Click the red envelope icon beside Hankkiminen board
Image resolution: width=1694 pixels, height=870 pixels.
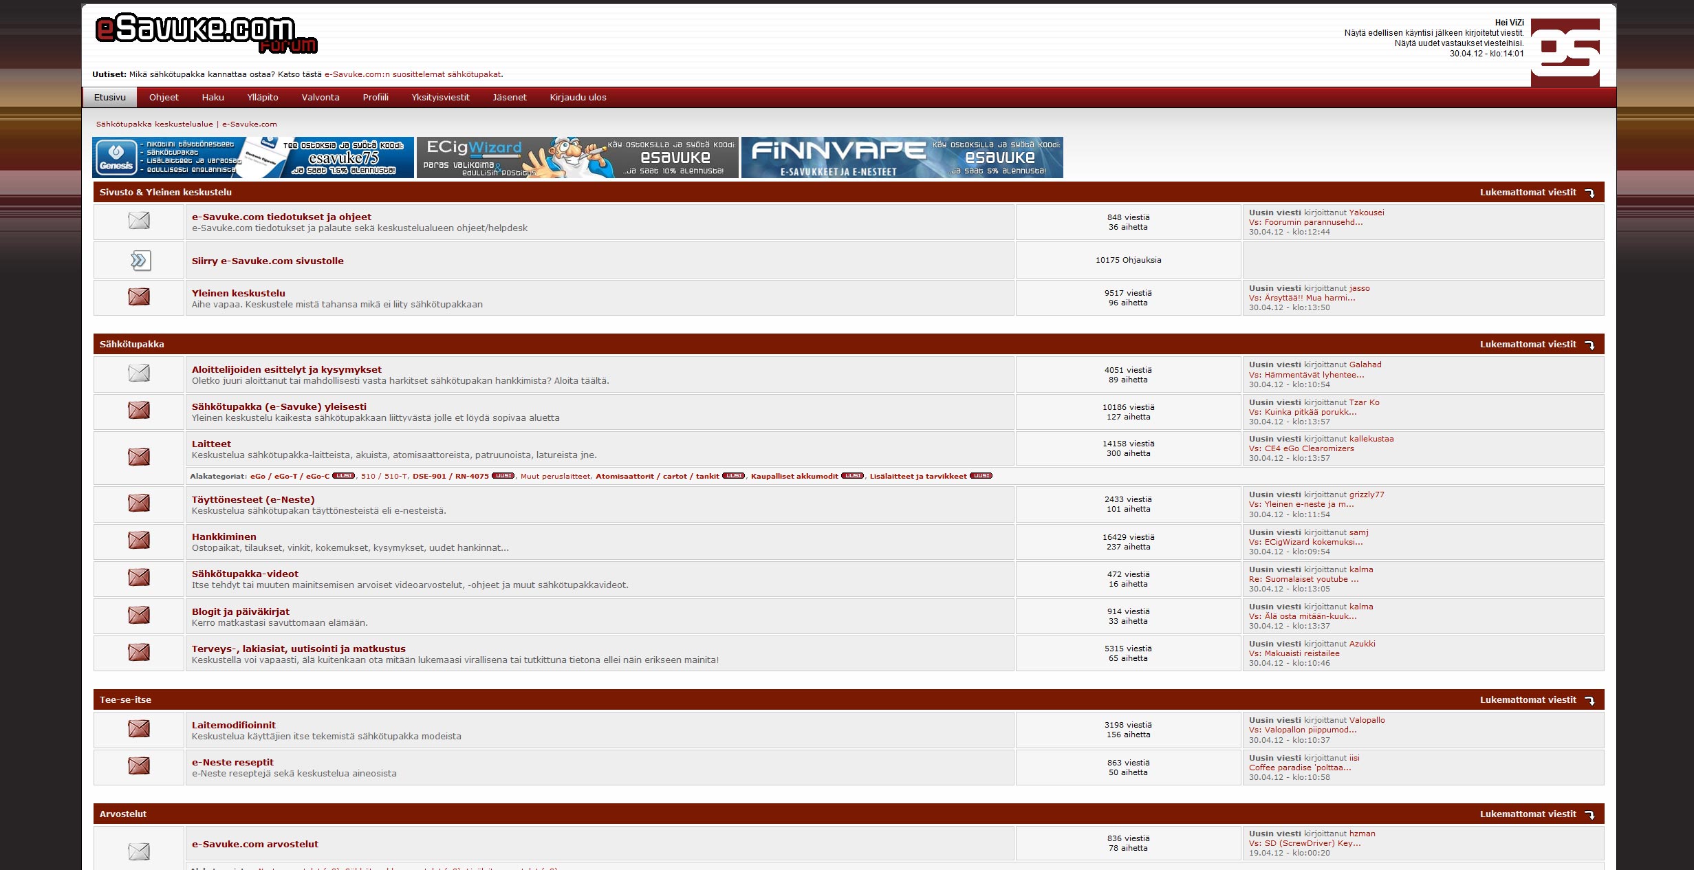click(139, 541)
